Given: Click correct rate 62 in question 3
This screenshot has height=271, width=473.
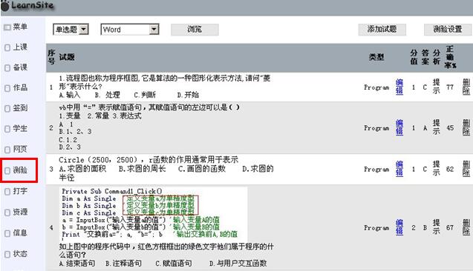Looking at the screenshot, I should [x=450, y=169].
